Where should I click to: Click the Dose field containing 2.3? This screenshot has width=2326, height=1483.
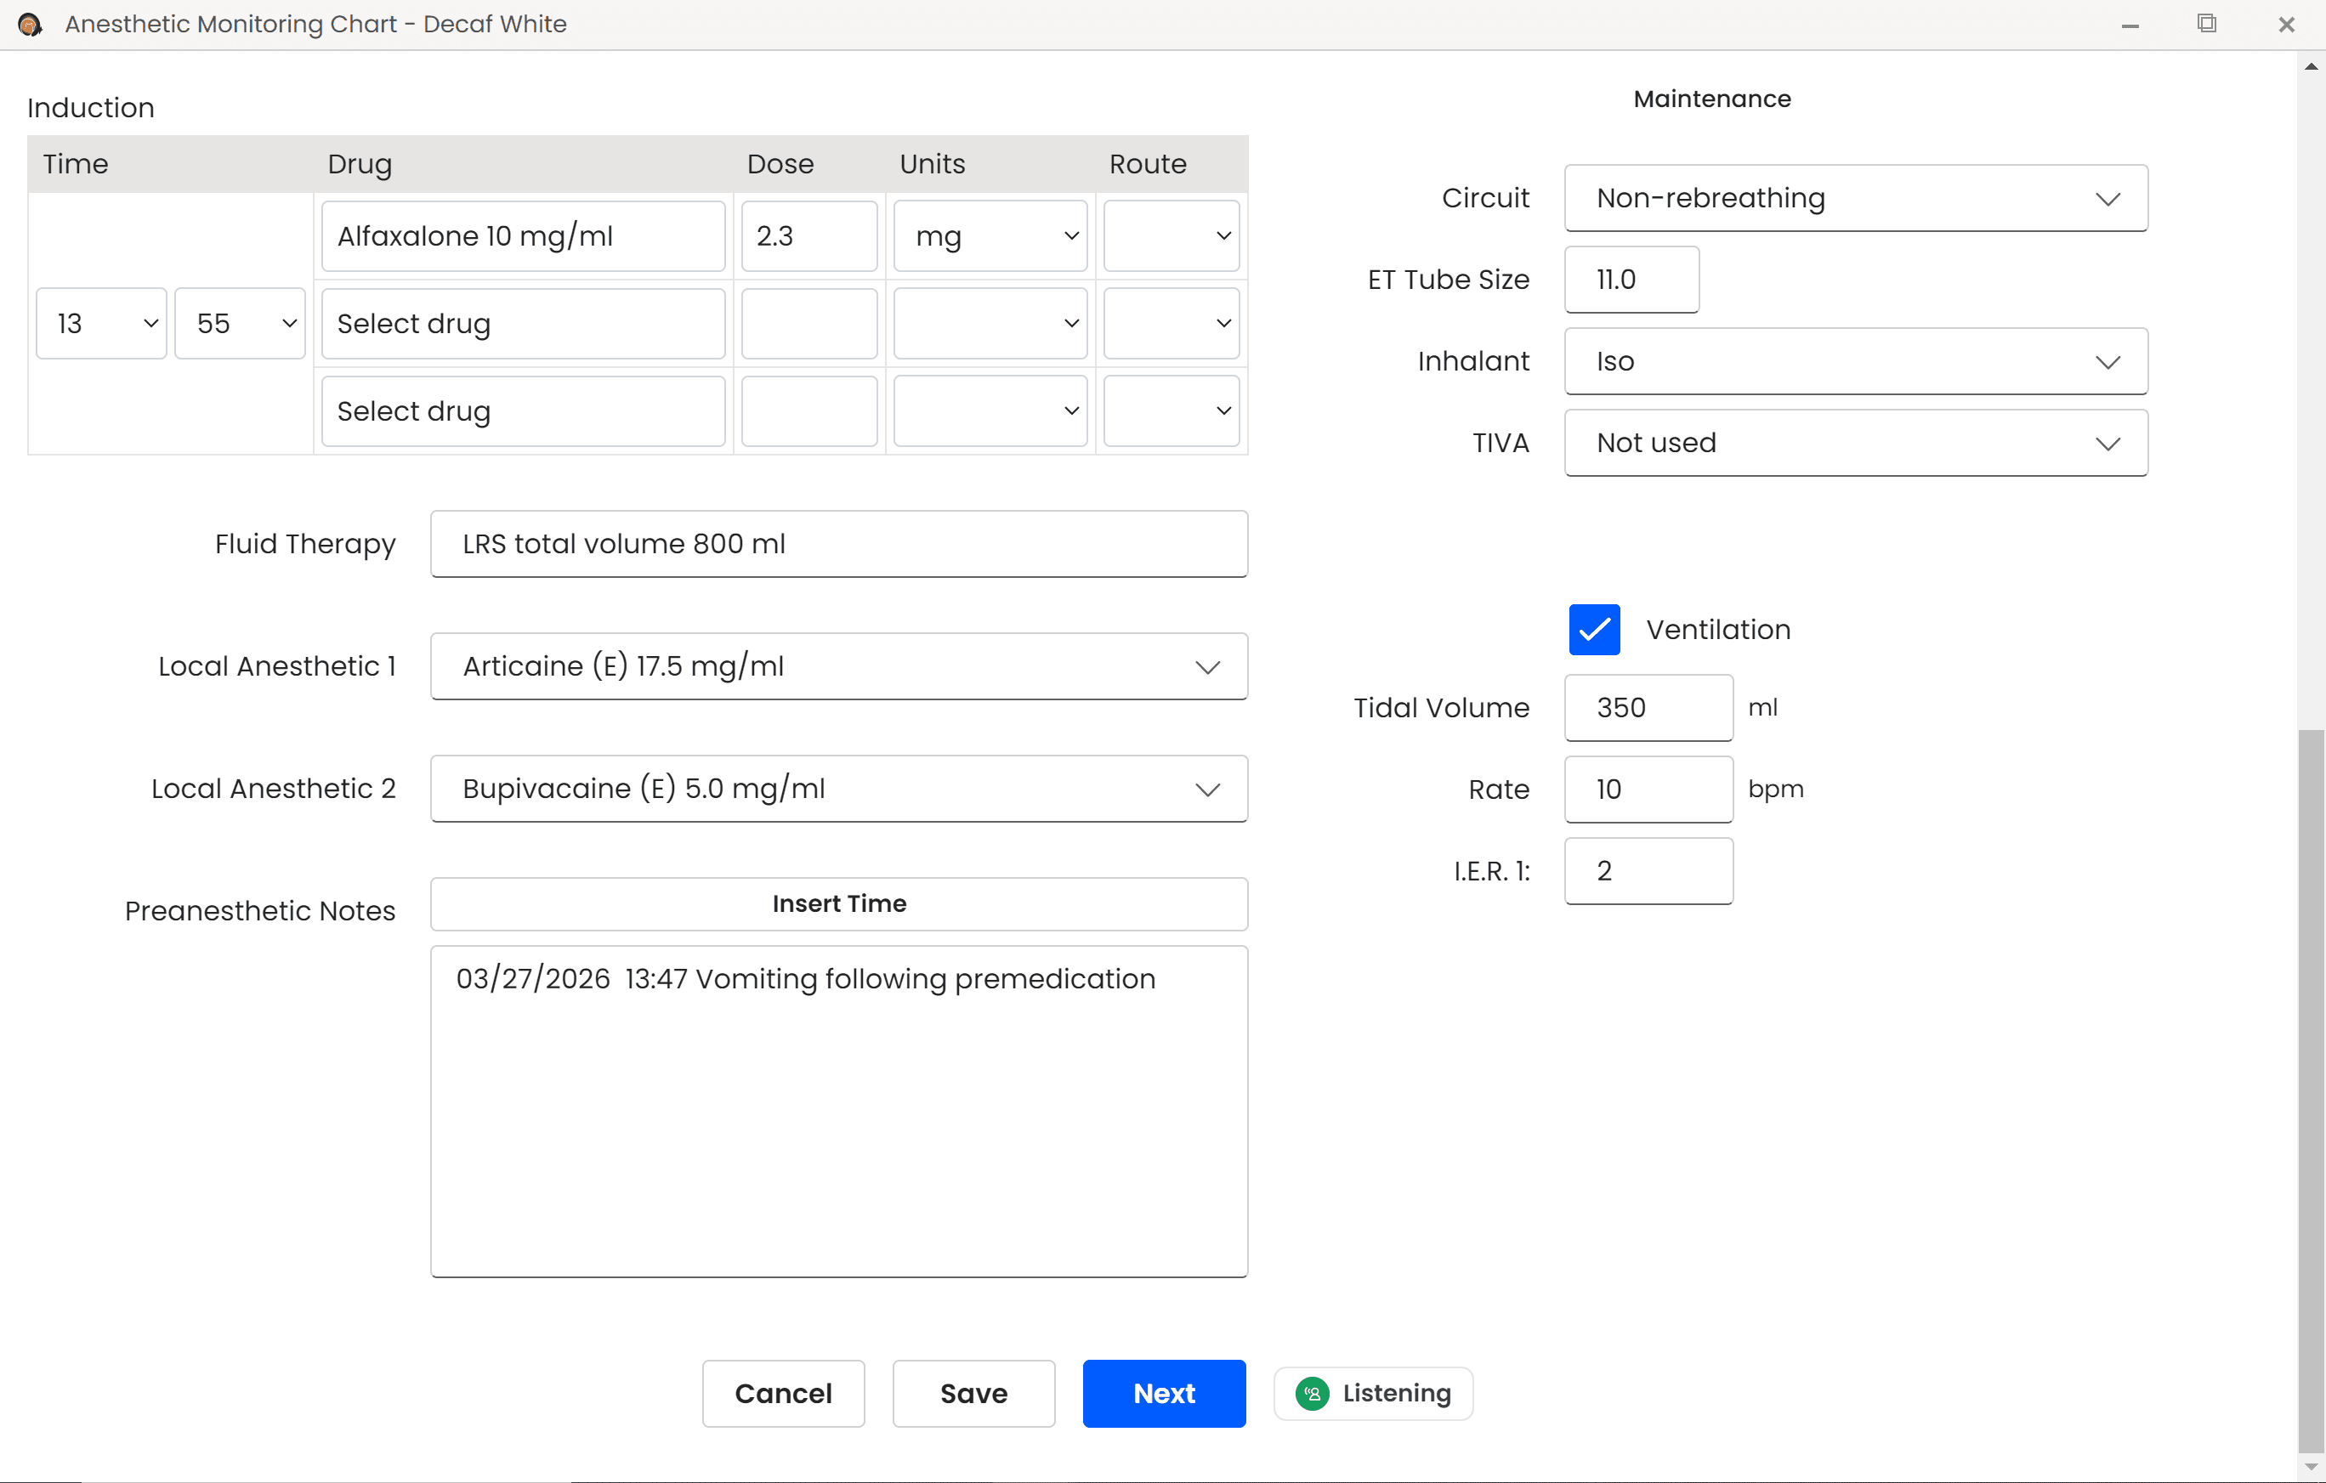pos(808,235)
